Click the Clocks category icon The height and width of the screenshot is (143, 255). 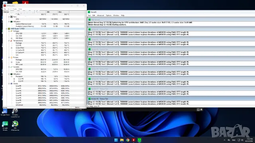pyautogui.click(x=12, y=84)
